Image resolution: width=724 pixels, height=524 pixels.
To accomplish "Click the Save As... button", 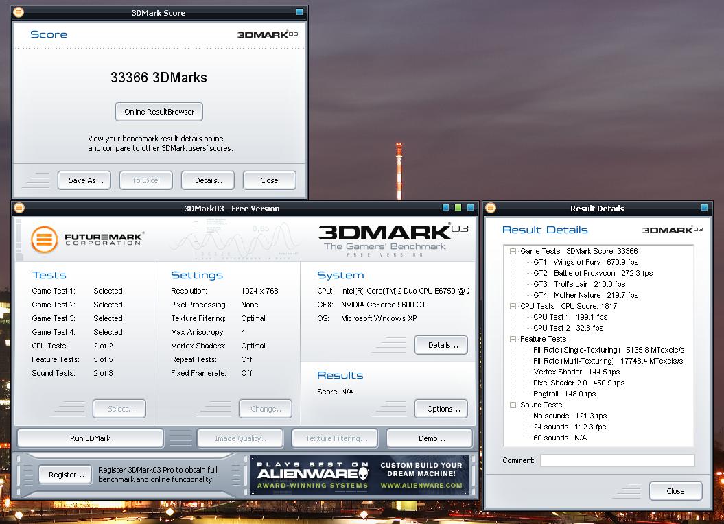I will (x=84, y=180).
